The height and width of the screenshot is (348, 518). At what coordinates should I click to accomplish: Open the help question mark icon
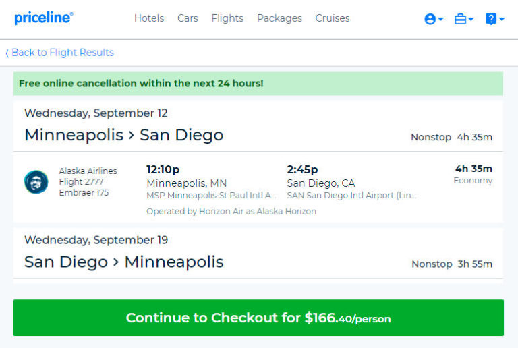tap(490, 19)
